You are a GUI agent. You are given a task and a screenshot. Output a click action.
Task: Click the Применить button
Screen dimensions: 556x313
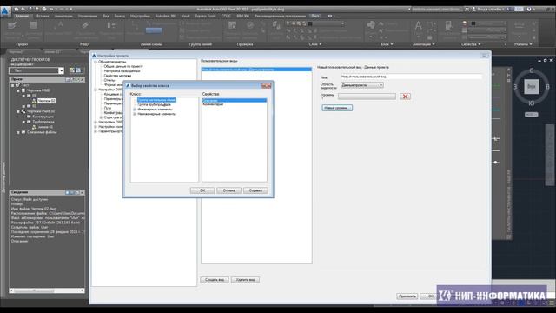click(x=407, y=296)
